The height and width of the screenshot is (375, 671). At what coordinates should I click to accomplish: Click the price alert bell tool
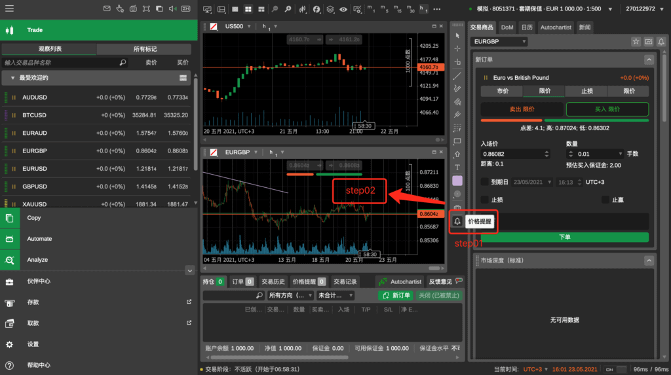(457, 221)
